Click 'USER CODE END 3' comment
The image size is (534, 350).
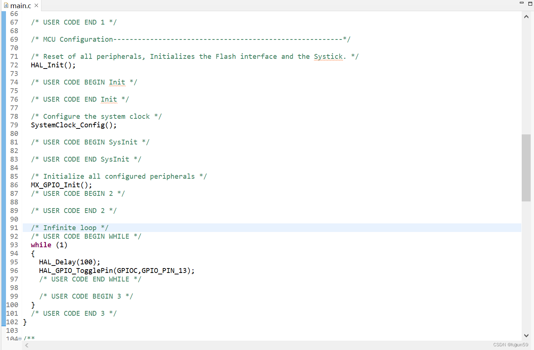pyautogui.click(x=74, y=314)
